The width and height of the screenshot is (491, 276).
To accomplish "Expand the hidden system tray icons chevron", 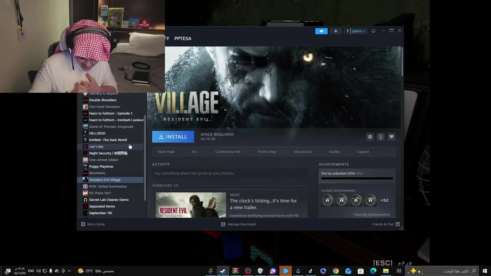I will [x=69, y=271].
